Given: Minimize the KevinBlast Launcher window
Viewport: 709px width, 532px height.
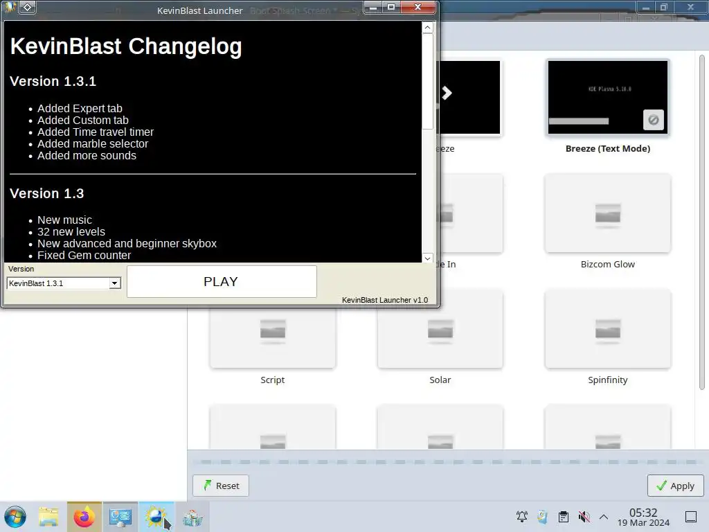Looking at the screenshot, I should (x=373, y=7).
